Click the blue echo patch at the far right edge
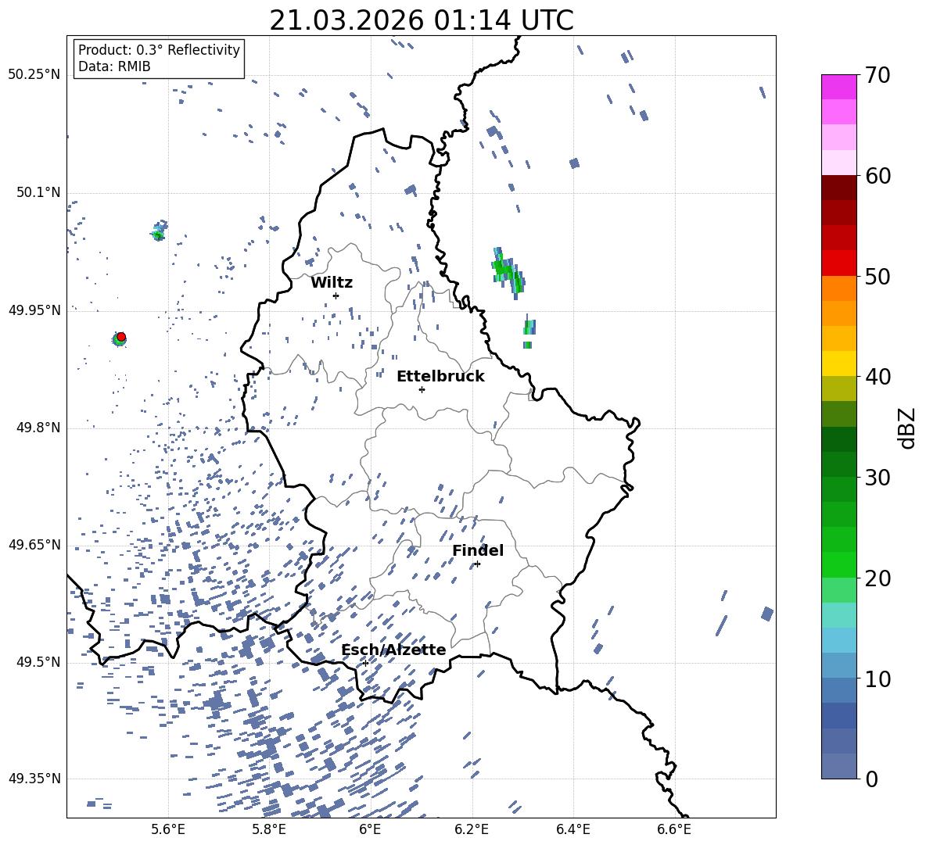 coord(767,614)
